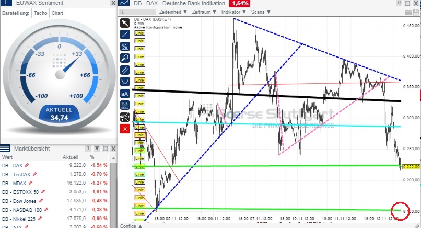The image size is (421, 228).
Task: Choose the percent retracement tool
Action: pos(125,47)
